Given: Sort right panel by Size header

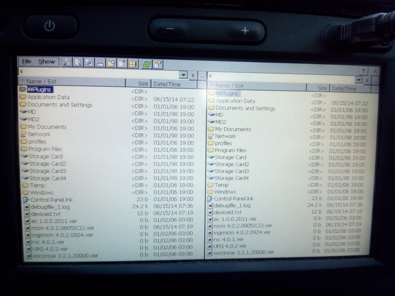Looking at the screenshot, I should point(318,88).
